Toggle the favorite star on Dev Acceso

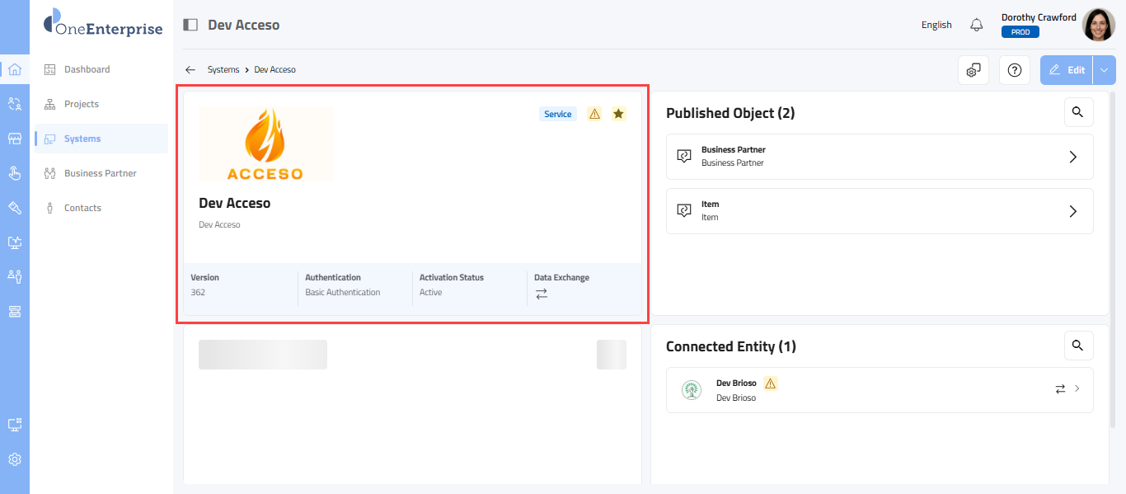[618, 114]
